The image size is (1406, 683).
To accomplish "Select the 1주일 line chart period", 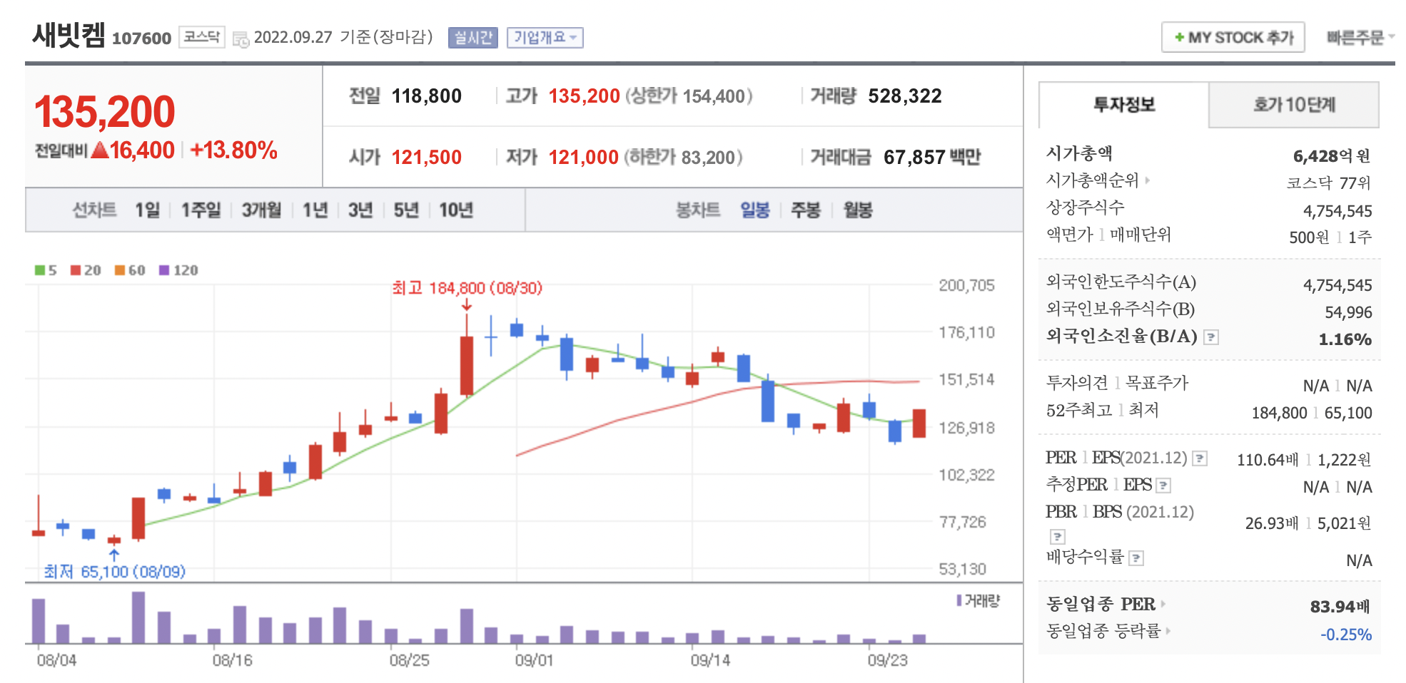I will point(201,210).
